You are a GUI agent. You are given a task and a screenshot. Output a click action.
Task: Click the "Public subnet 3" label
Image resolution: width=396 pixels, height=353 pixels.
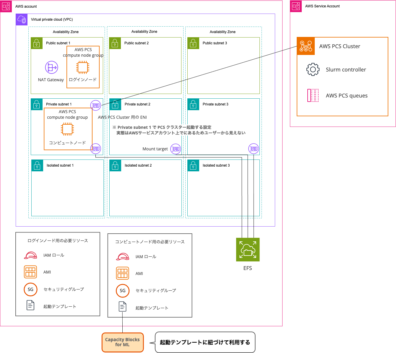[215, 43]
